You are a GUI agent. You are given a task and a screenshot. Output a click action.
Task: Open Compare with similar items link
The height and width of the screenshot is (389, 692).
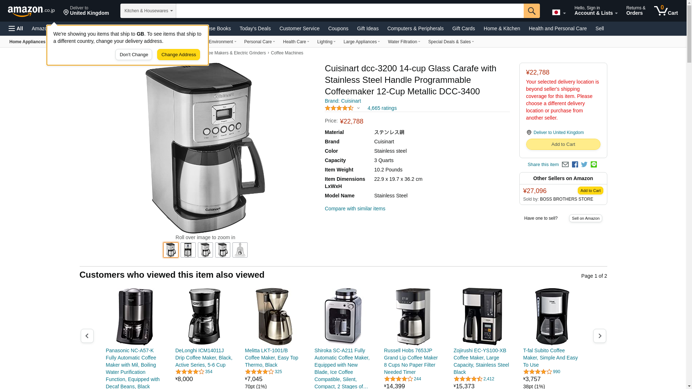tap(355, 209)
